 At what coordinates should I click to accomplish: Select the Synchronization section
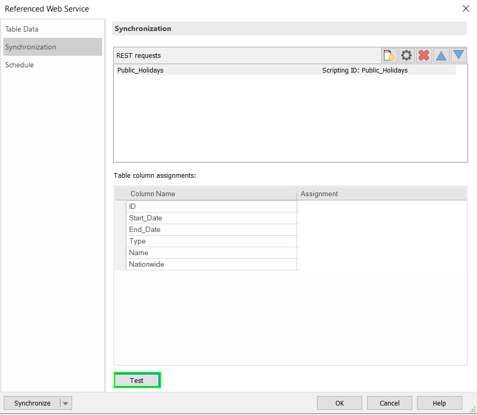[x=31, y=47]
